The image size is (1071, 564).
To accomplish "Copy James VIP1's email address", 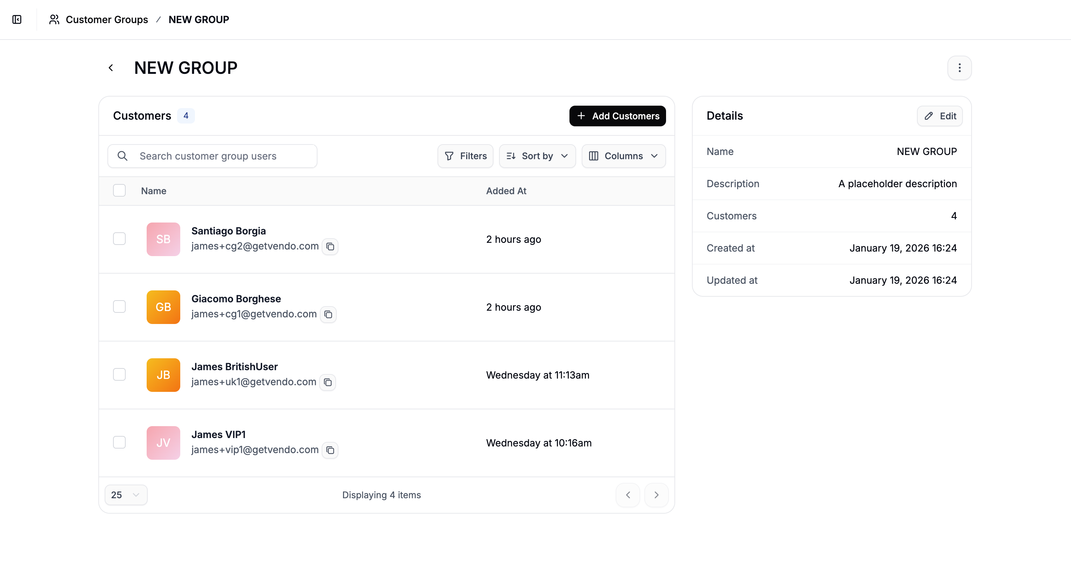I will click(x=330, y=450).
